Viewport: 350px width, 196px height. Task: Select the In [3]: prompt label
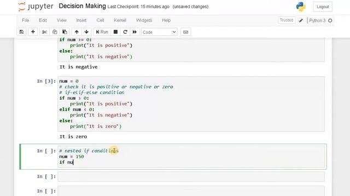pyautogui.click(x=46, y=81)
